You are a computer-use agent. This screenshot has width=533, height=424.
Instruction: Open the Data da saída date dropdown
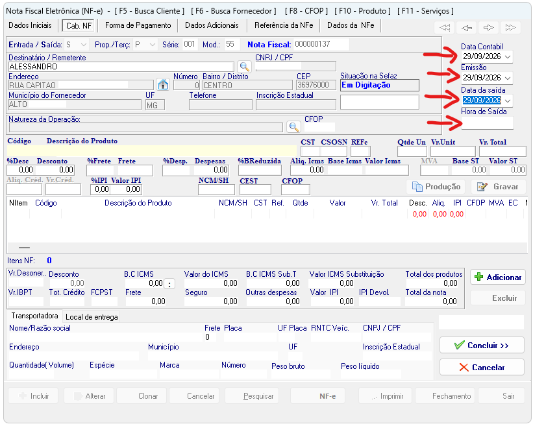(508, 101)
